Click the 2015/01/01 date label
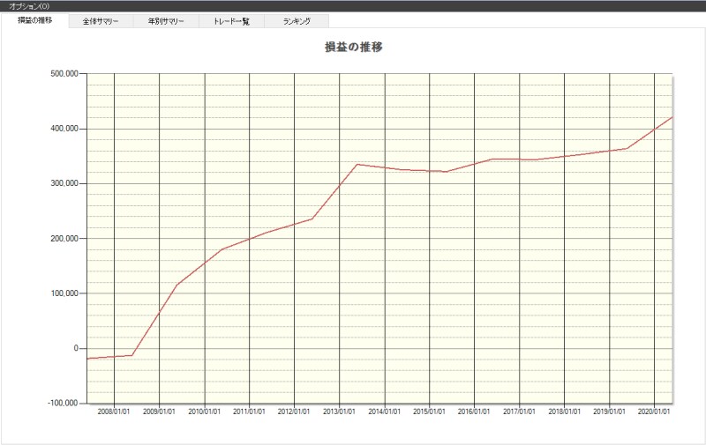 (x=429, y=412)
